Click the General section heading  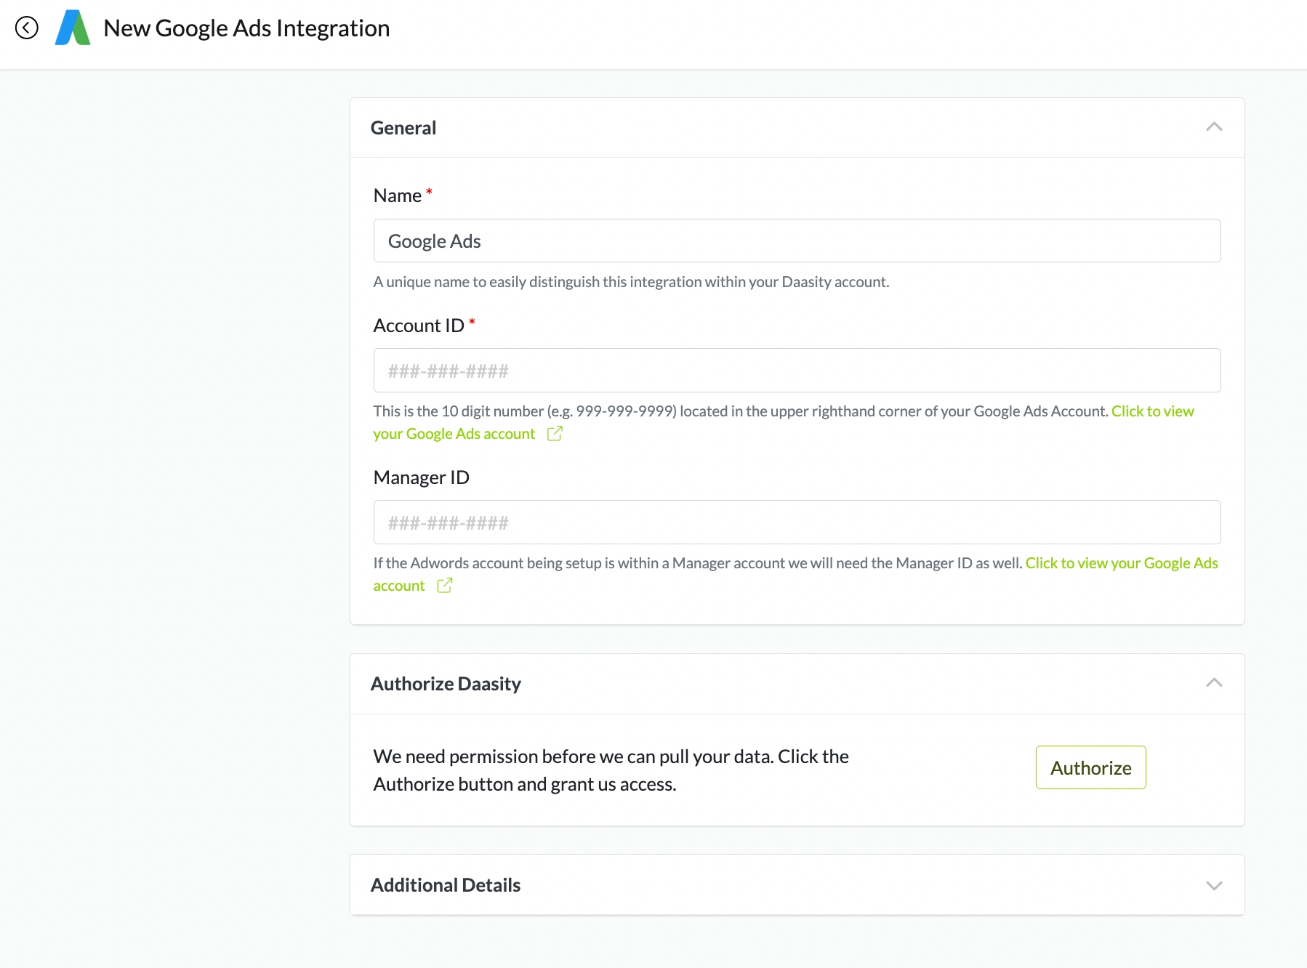tap(403, 128)
